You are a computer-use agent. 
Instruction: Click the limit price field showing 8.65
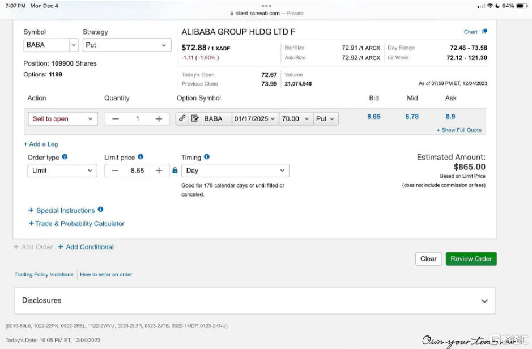(138, 171)
